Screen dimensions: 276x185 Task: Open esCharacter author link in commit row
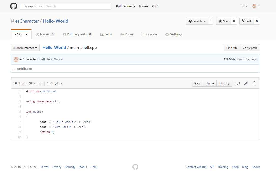pyautogui.click(x=28, y=59)
